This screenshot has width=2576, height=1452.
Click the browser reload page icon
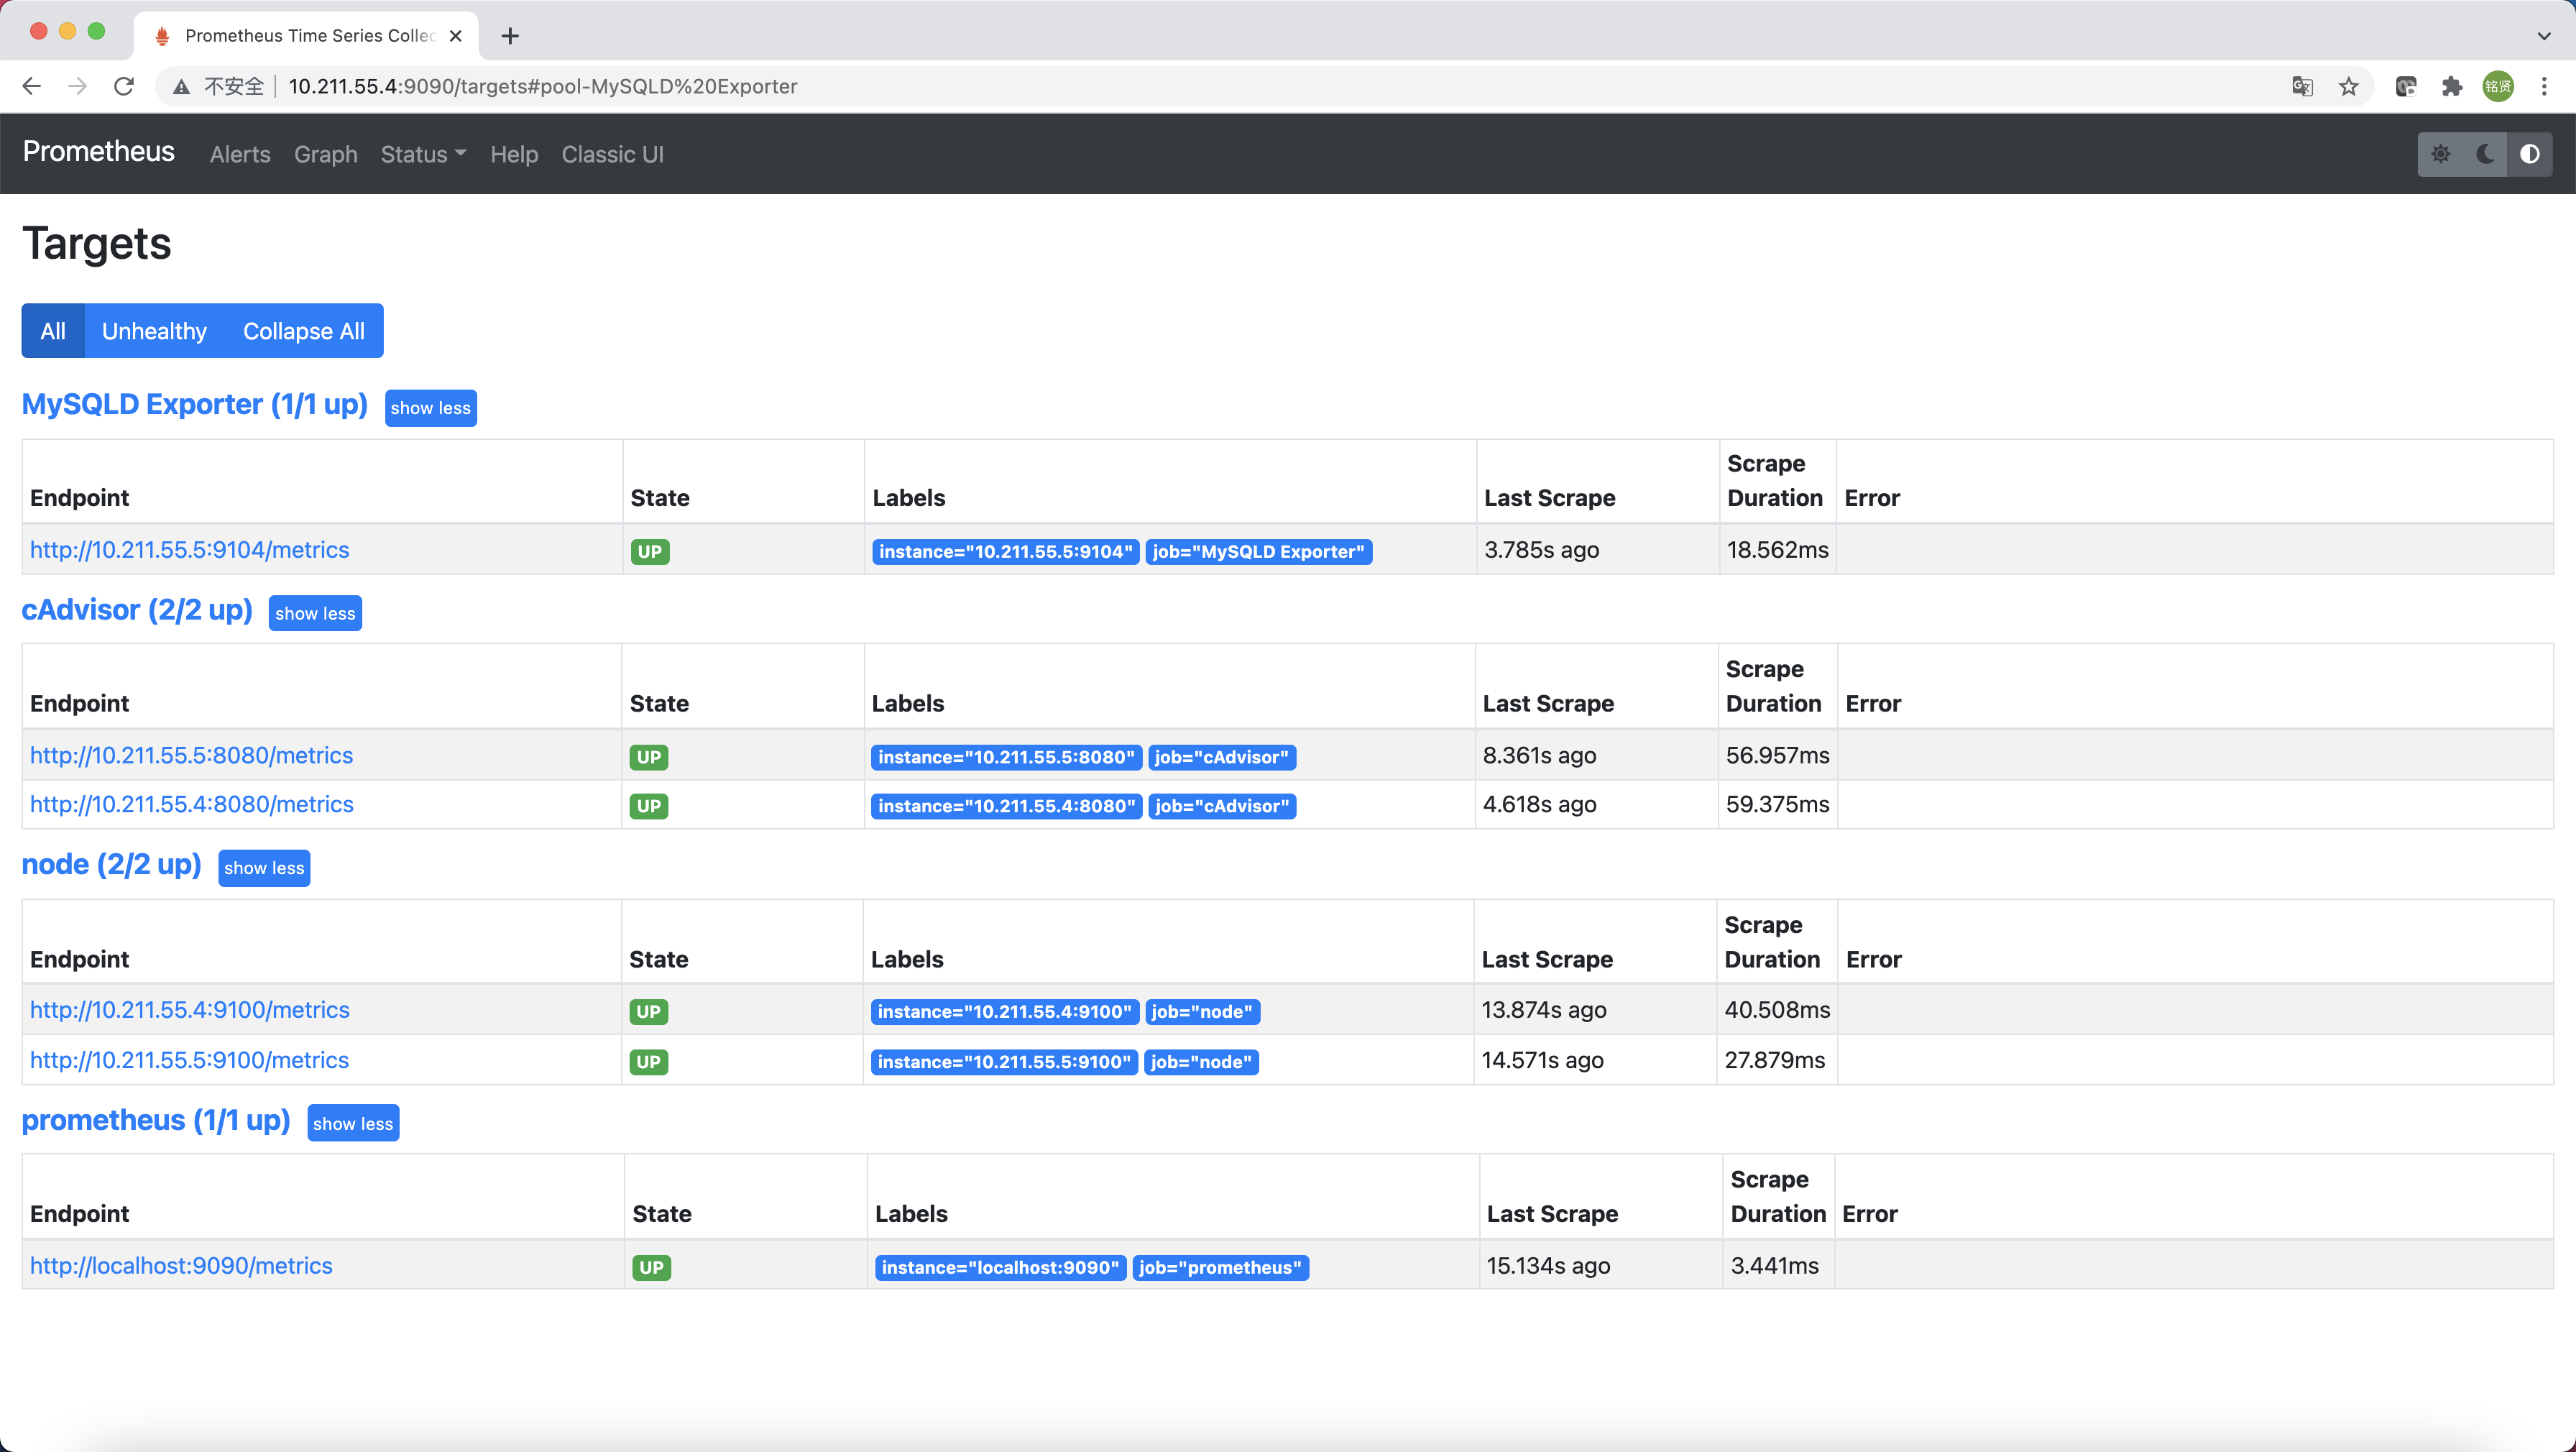[124, 86]
